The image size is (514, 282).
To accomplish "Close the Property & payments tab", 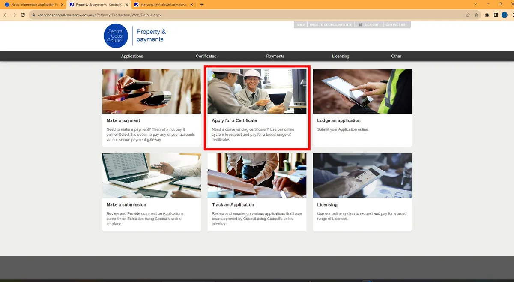I will (127, 5).
